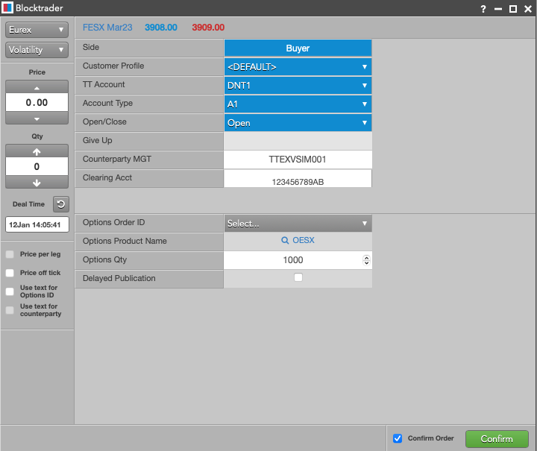Uncheck the Confirm Order checkbox
The width and height of the screenshot is (537, 451).
click(x=398, y=438)
